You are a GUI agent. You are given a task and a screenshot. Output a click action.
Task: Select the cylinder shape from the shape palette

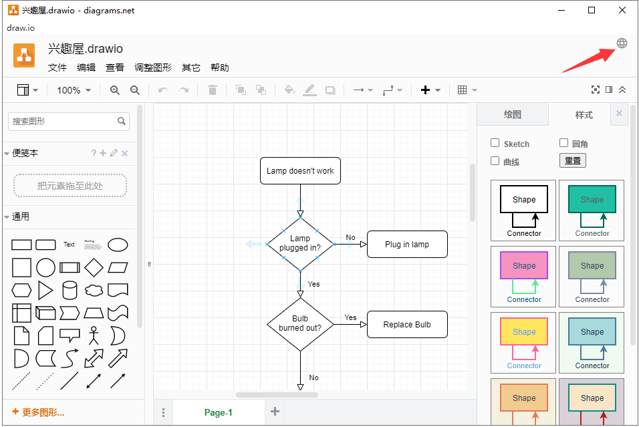[x=70, y=290]
